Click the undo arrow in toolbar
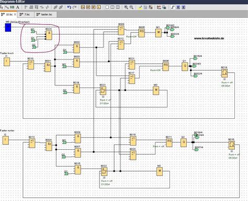Image resolution: width=248 pixels, height=201 pixels. (69, 7)
